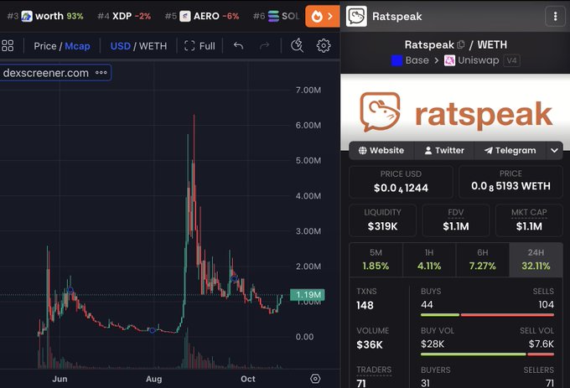Open the trending token #4 XDP
Image resolution: width=570 pixels, height=388 pixels.
pyautogui.click(x=124, y=16)
